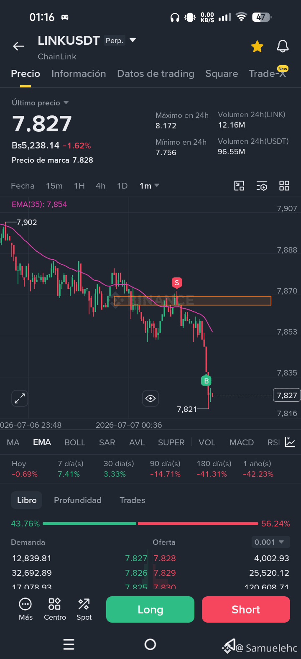301x659 pixels.
Task: Open the 1m timeframe dropdown
Action: (x=149, y=186)
